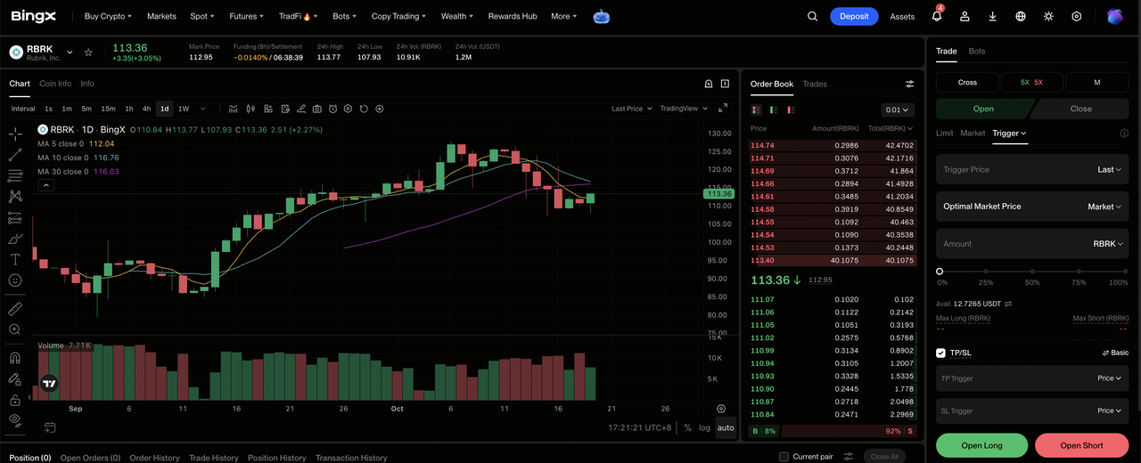Select the crosshair cursor tool
1141x463 pixels.
point(15,134)
